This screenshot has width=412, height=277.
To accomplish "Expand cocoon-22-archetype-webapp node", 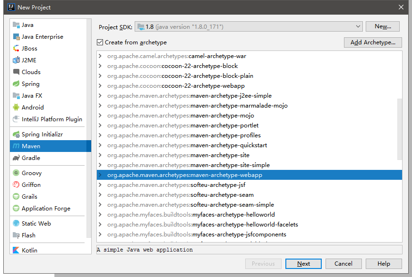I will click(100, 86).
